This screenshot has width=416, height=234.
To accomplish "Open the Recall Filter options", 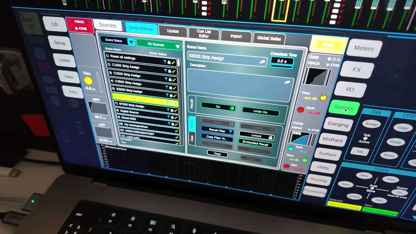I will coord(217,131).
